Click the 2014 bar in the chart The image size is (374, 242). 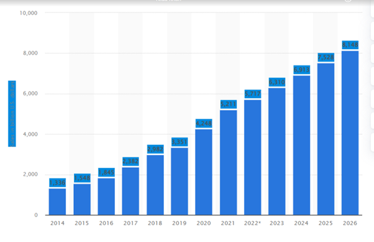tap(57, 202)
